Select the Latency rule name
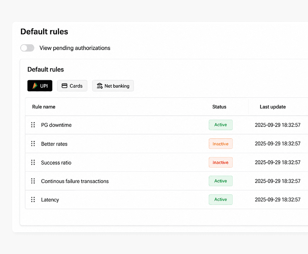This screenshot has width=308, height=254. (50, 200)
